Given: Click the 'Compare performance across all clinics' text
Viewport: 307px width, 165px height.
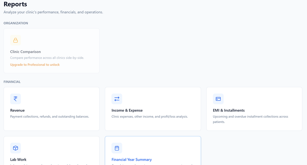Looking at the screenshot, I should 47,58.
